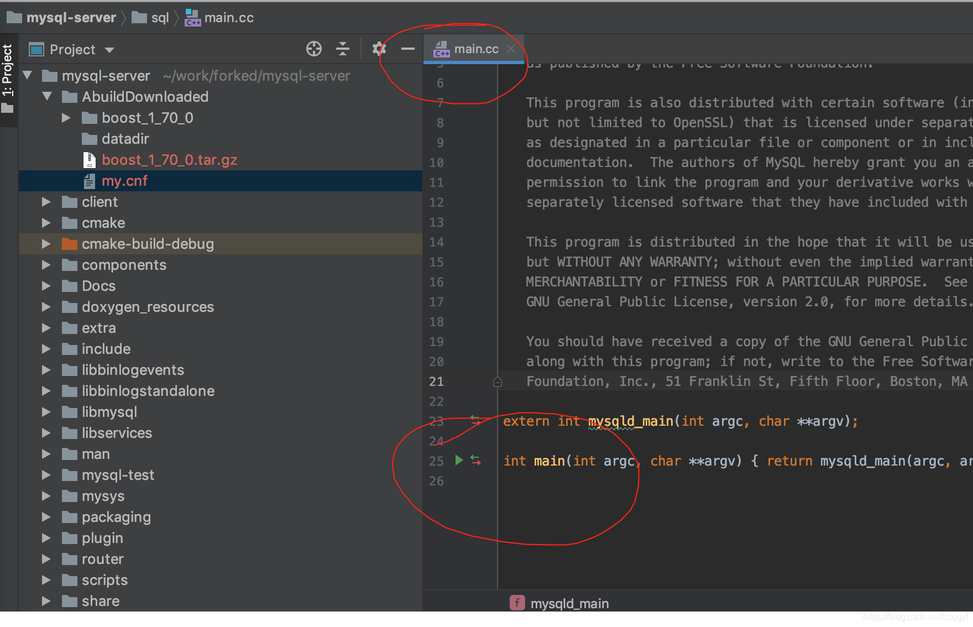This screenshot has width=973, height=627.
Task: Open Project panel settings via the gear icon
Action: [379, 49]
